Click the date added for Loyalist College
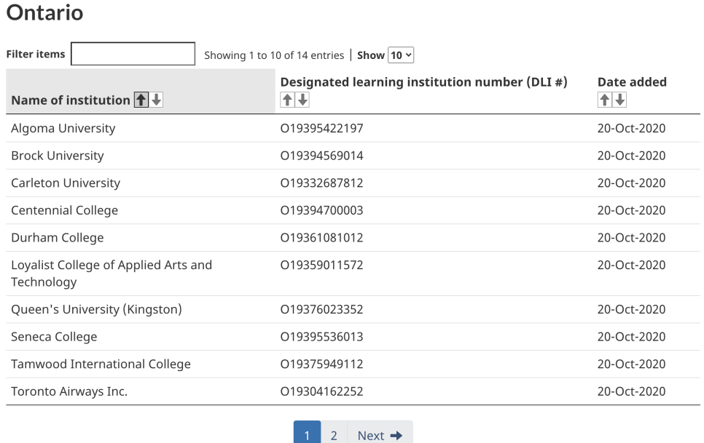Screen dimensions: 704x443 pyautogui.click(x=631, y=265)
